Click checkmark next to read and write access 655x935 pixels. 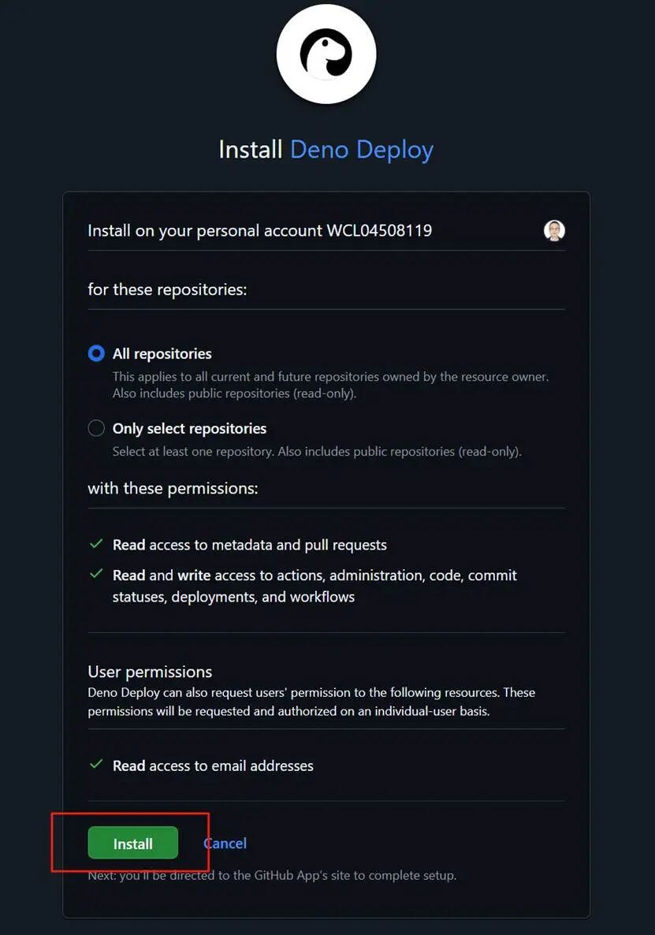tap(96, 574)
